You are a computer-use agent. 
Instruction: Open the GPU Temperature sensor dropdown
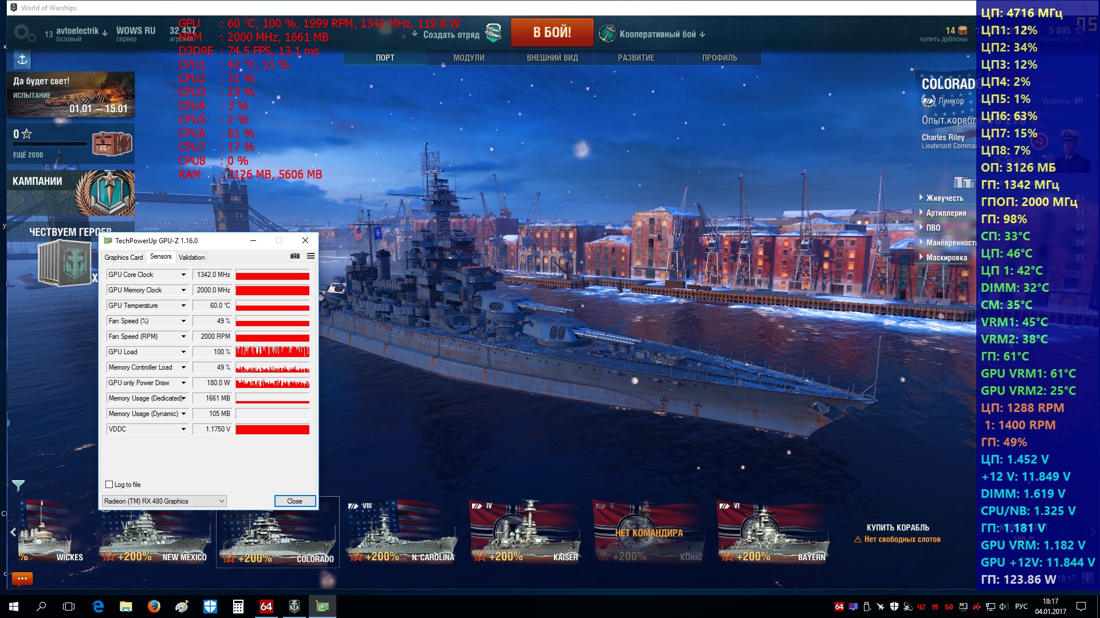(183, 306)
